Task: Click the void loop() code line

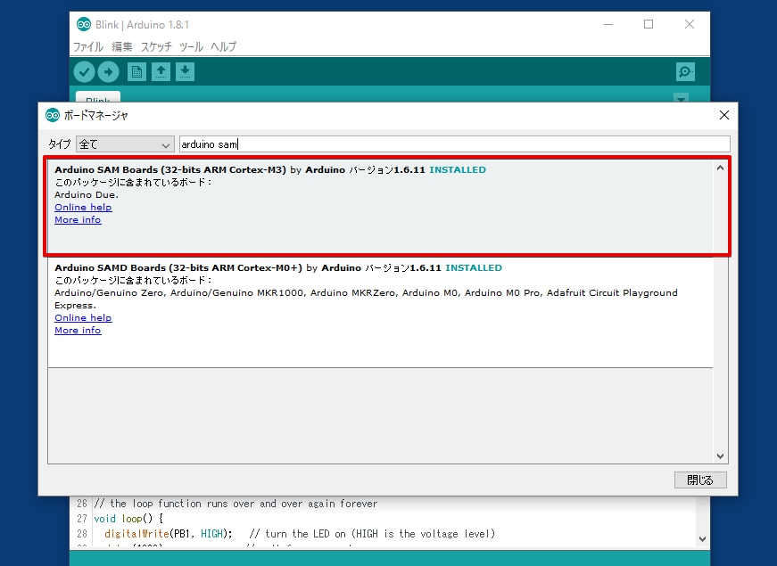Action: [128, 519]
